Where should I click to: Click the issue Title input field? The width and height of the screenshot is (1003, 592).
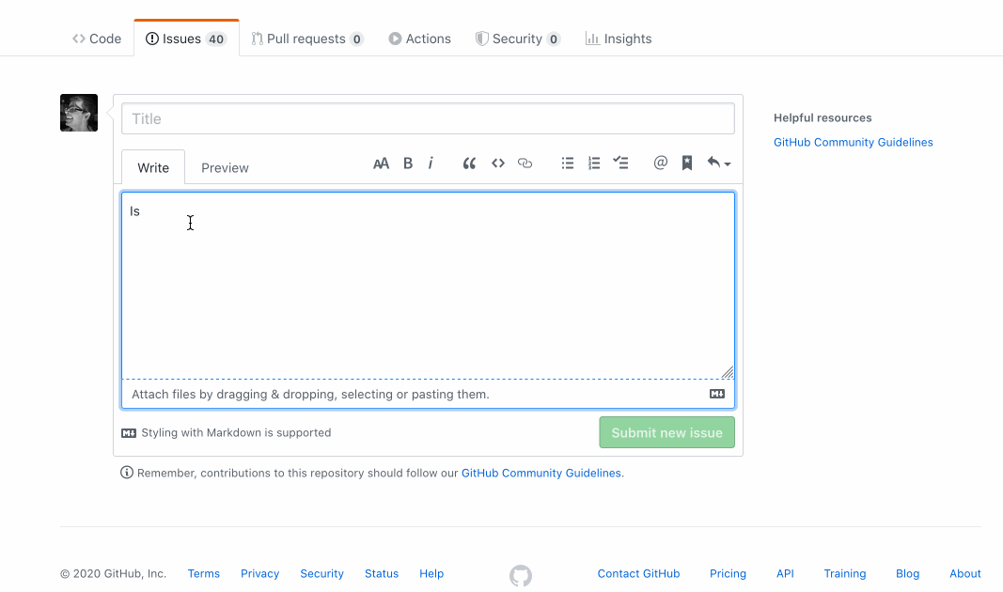pyautogui.click(x=428, y=118)
